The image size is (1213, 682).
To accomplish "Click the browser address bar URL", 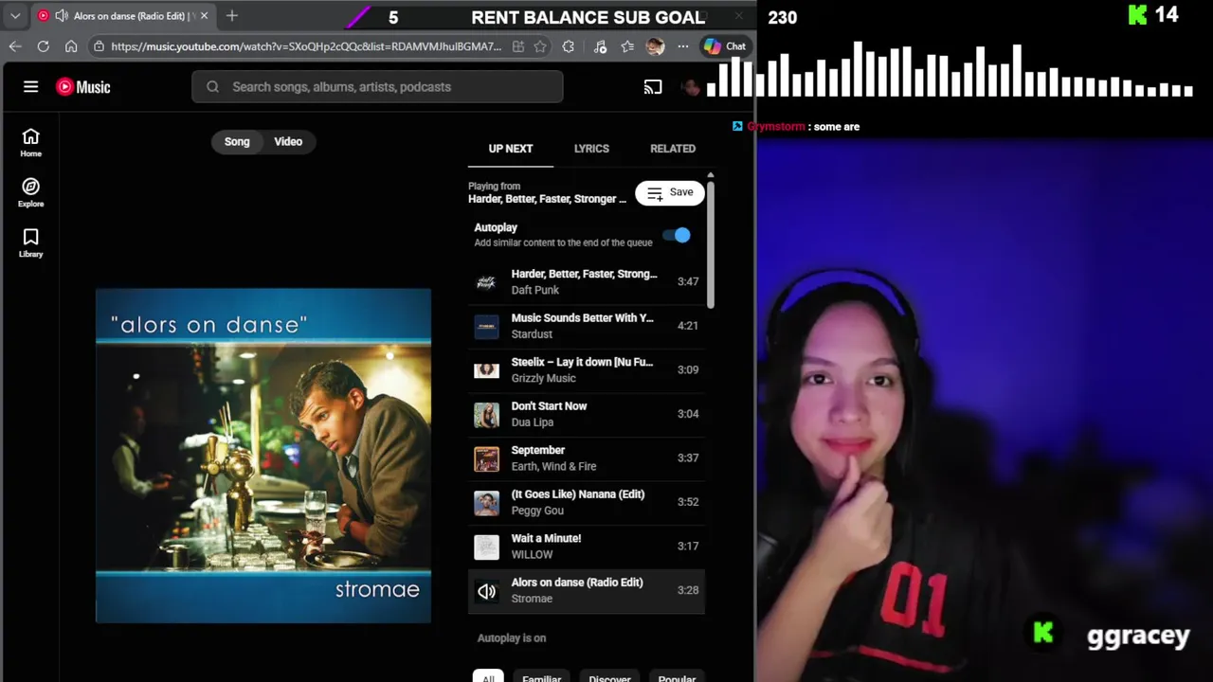I will (x=306, y=46).
